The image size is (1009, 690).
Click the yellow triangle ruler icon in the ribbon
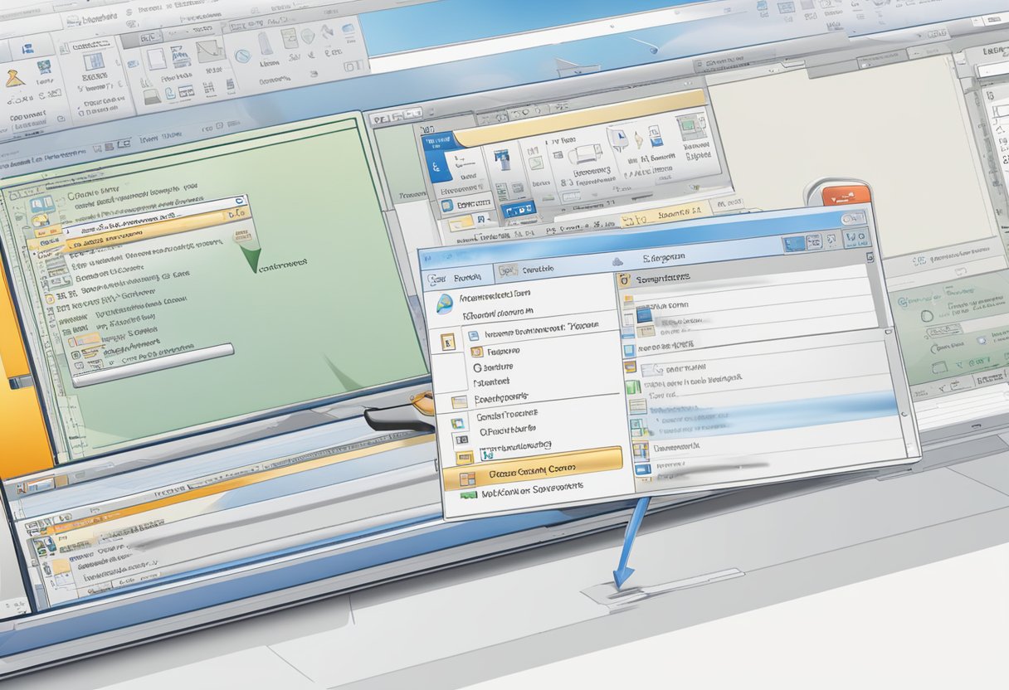click(x=16, y=79)
